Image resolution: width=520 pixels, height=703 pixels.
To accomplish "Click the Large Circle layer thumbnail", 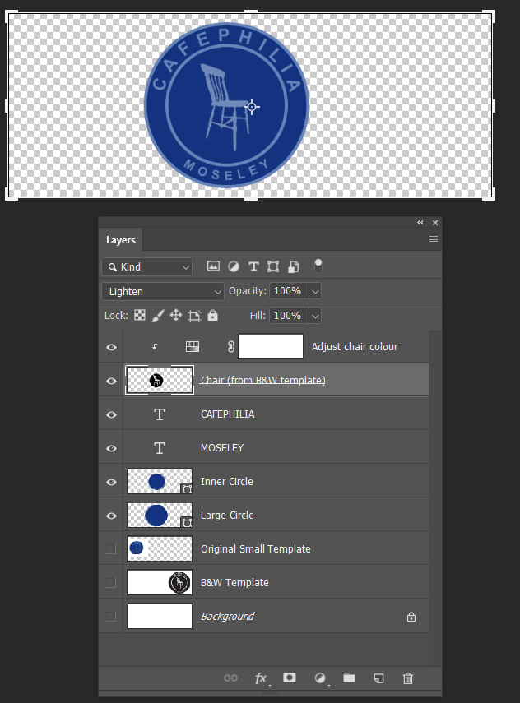I will point(160,516).
